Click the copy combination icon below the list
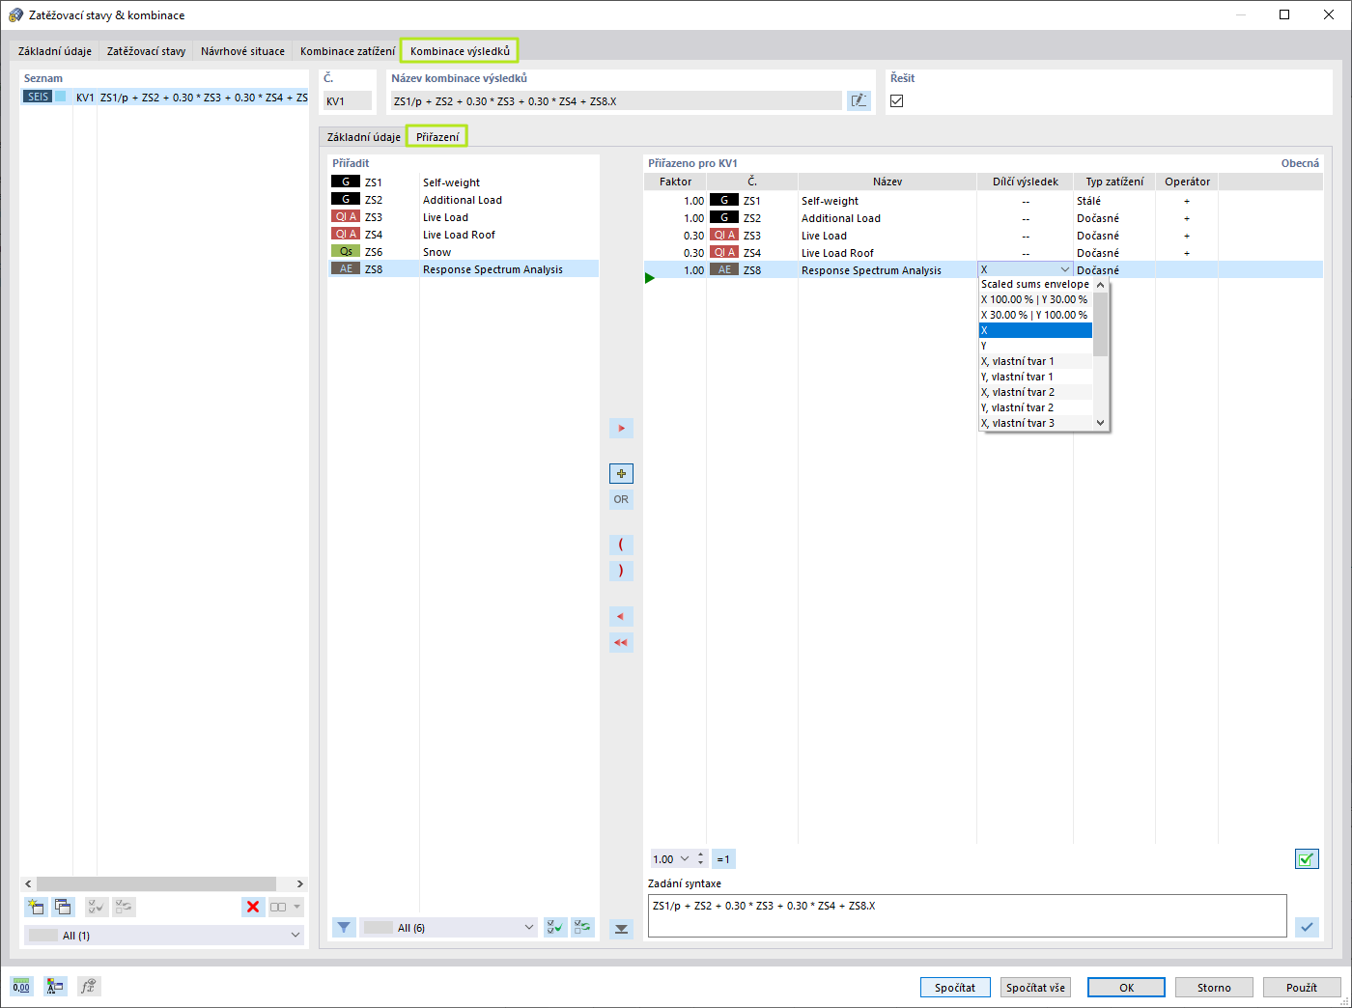 pos(63,907)
